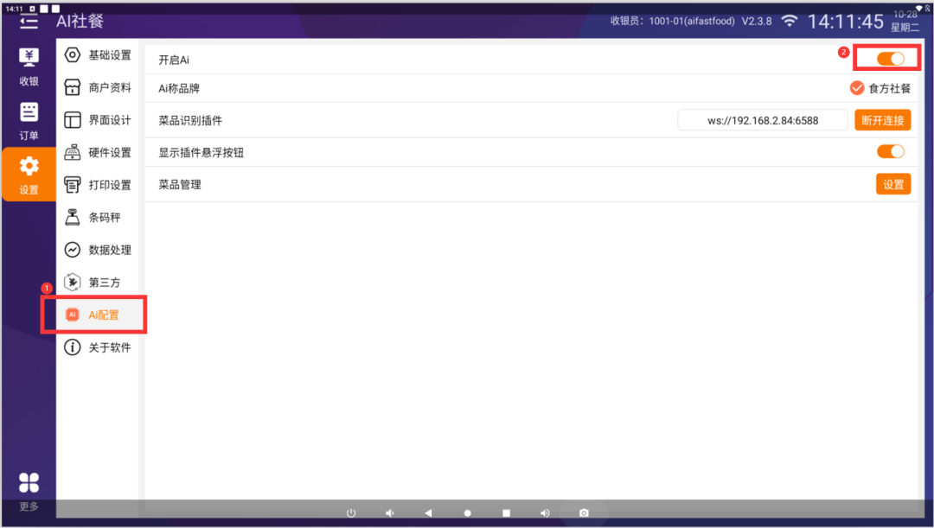
Task: Tap the camera screenshot icon
Action: [584, 512]
